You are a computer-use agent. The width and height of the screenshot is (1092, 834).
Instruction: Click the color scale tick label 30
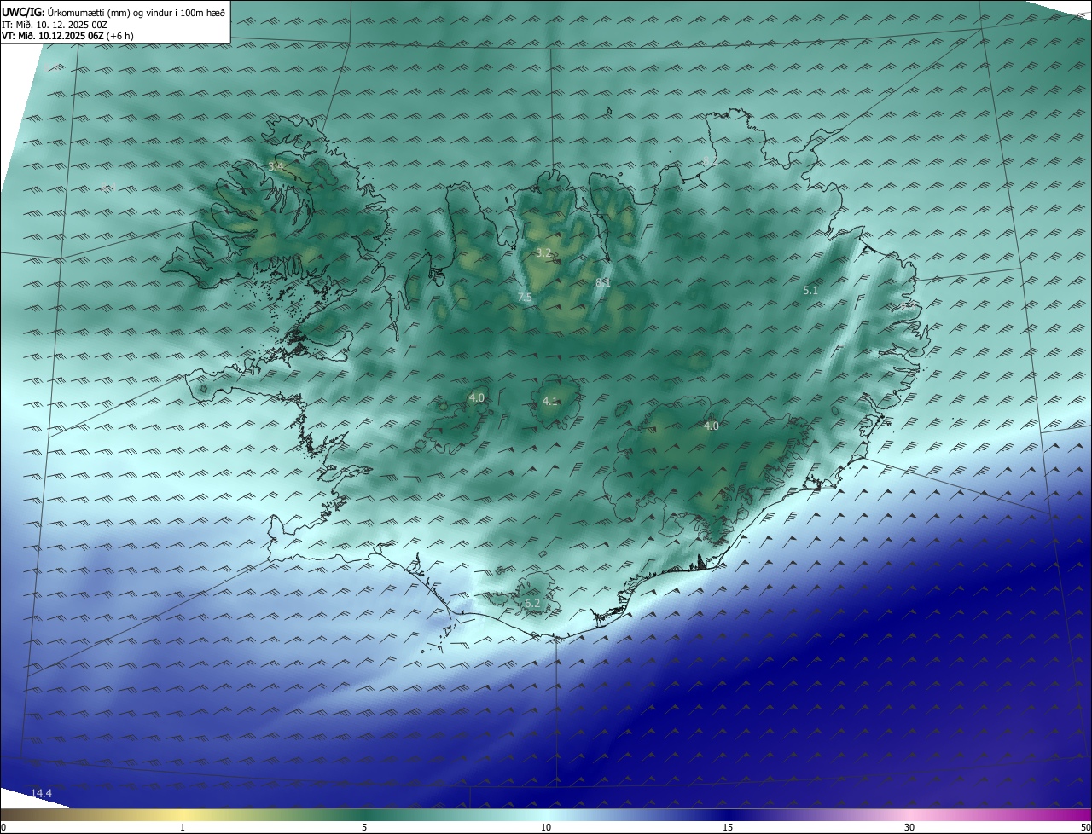click(909, 827)
